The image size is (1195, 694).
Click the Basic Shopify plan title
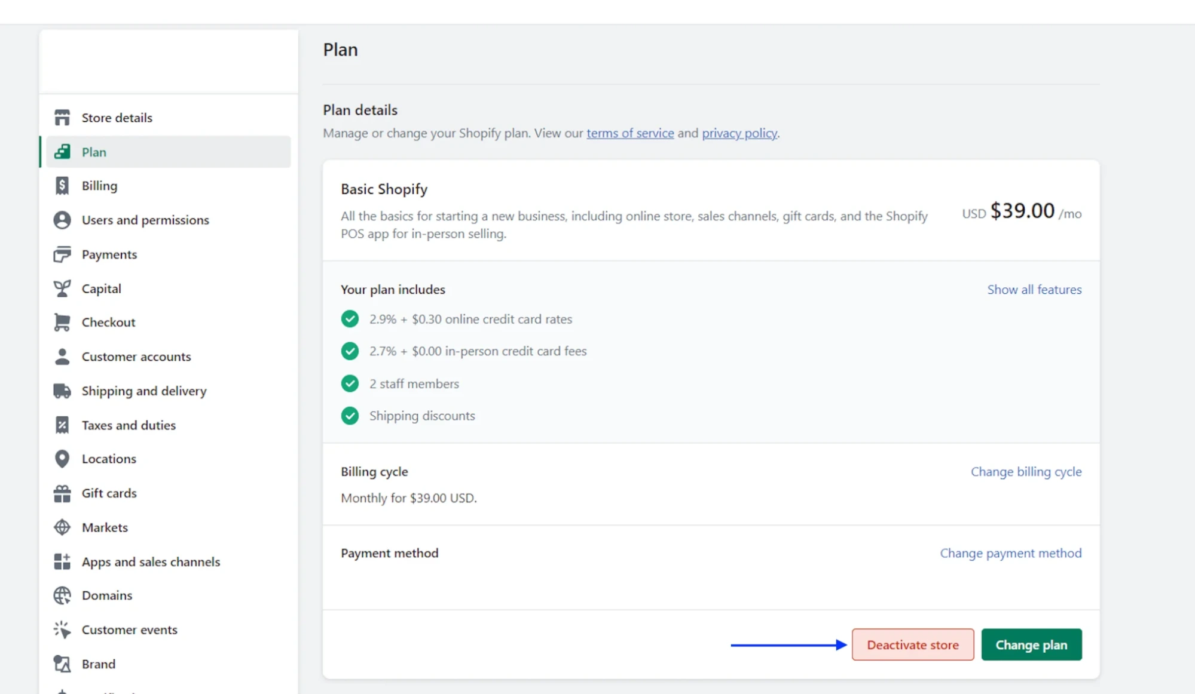(x=384, y=189)
